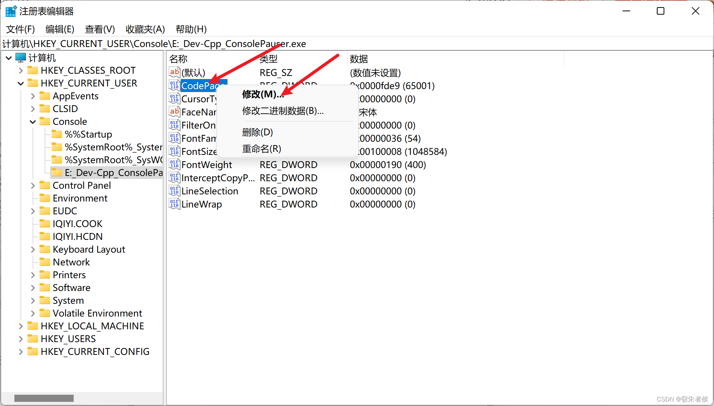Click the DWORD icon beside CodePage
Viewport: 714px width, 406px height.
[x=174, y=85]
